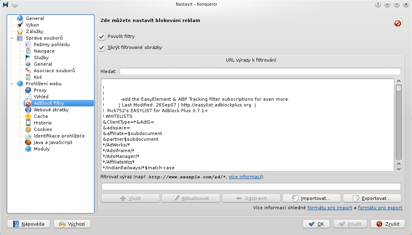Open the Cookies settings page

click(43, 129)
